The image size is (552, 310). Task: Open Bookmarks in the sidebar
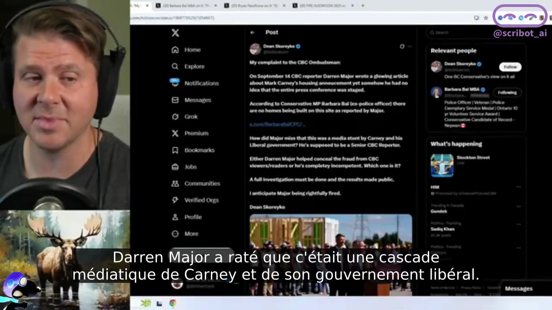click(193, 150)
